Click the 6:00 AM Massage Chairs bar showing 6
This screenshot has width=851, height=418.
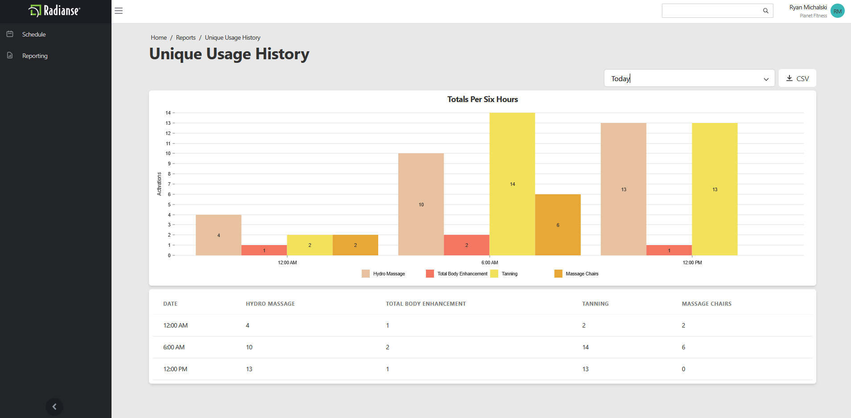coord(558,225)
